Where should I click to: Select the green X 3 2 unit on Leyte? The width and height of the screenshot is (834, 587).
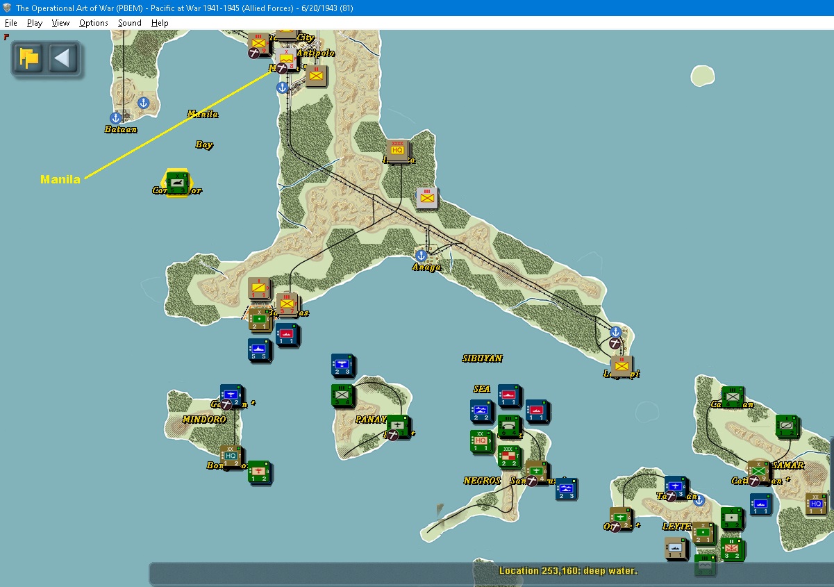[x=731, y=518]
